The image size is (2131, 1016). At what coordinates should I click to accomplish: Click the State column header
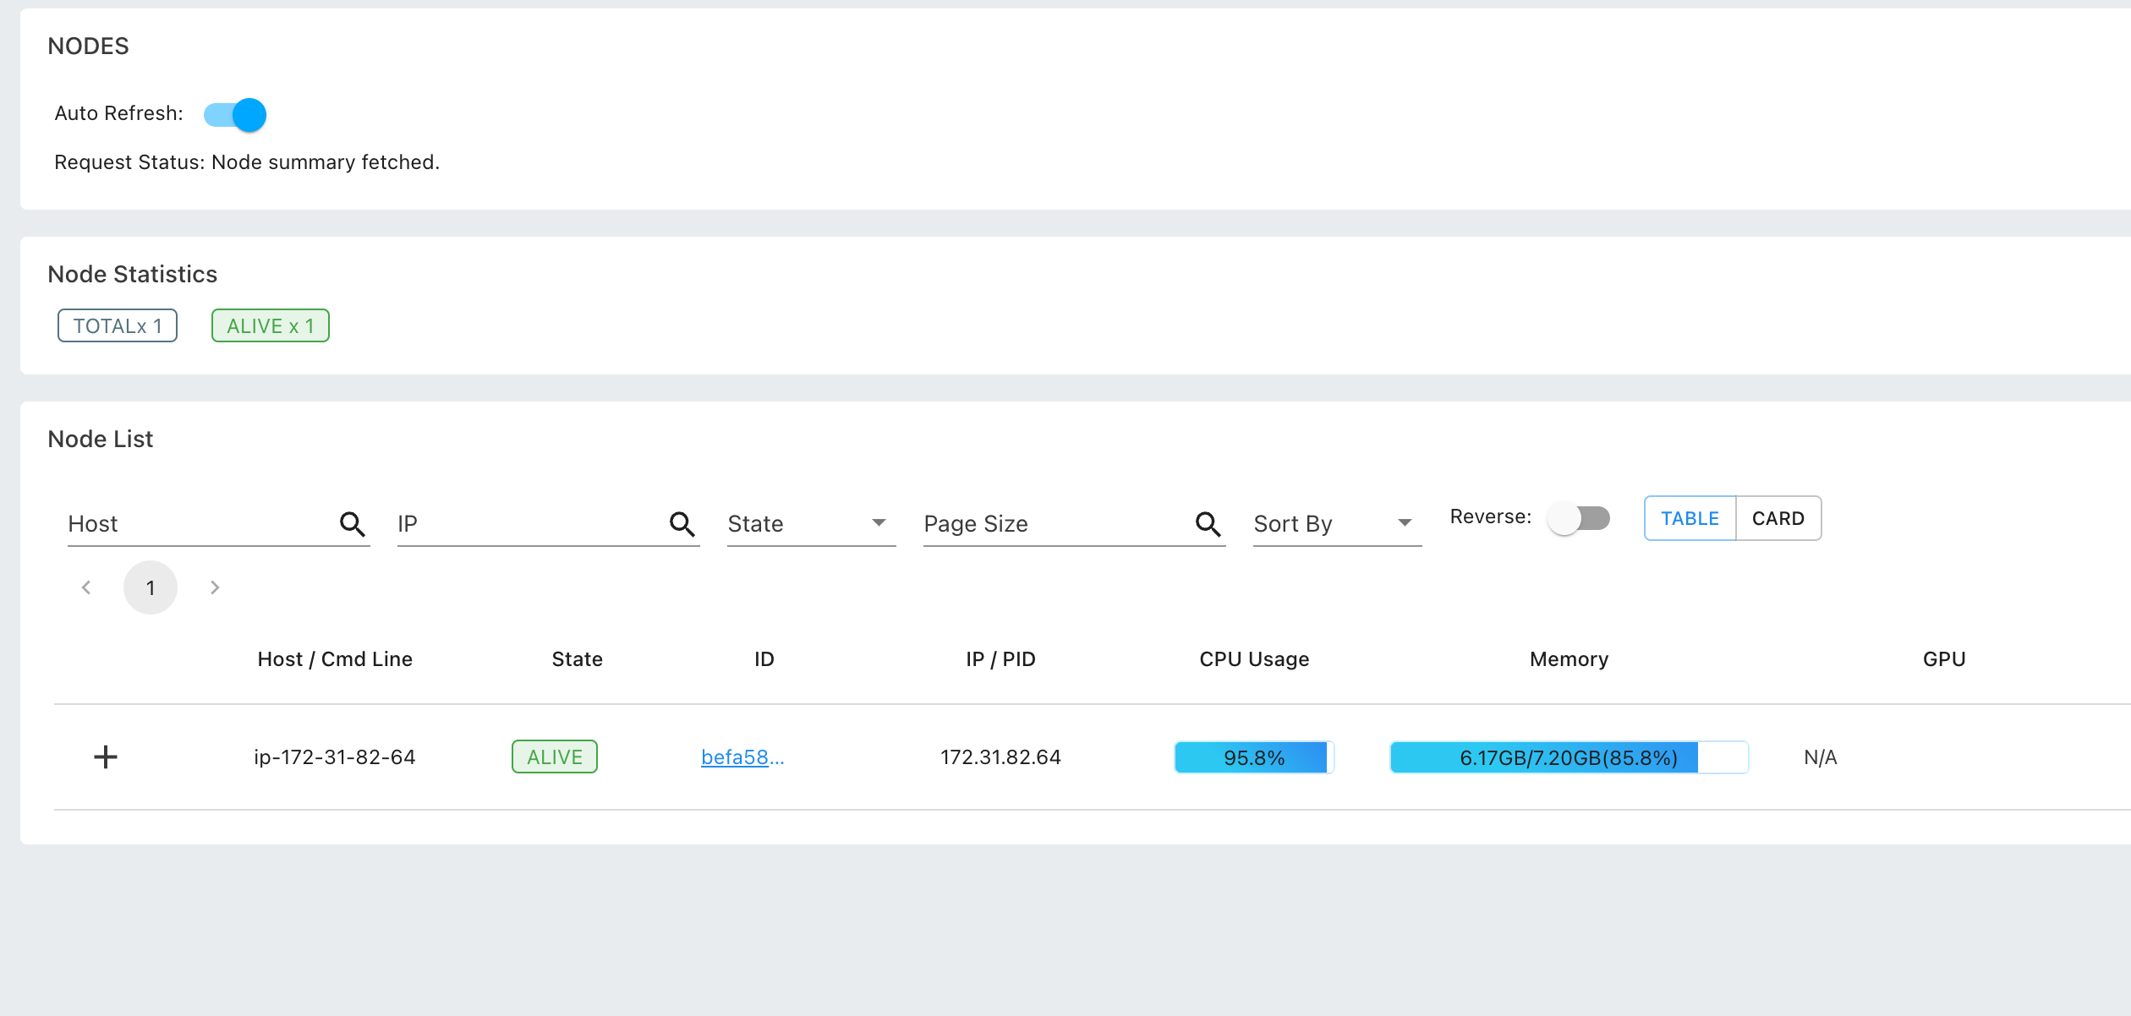(577, 659)
